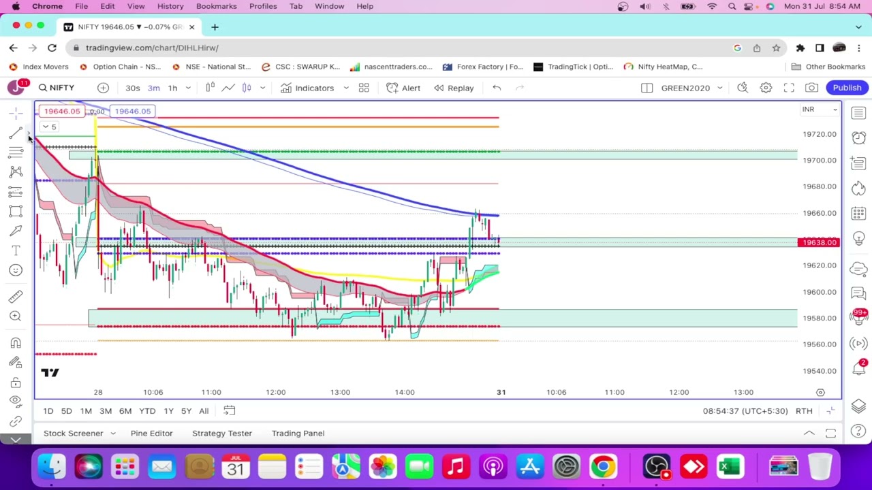Select the crosshair cursor tool
Viewport: 872px width, 490px height.
click(x=16, y=113)
